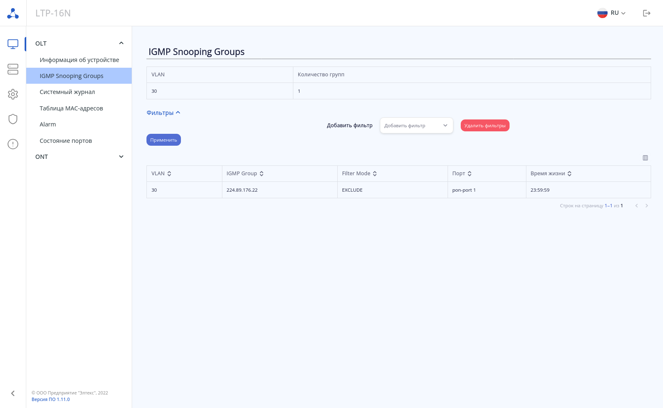Viewport: 663px width, 408px height.
Task: Open the security shield sidebar icon
Action: click(x=13, y=119)
